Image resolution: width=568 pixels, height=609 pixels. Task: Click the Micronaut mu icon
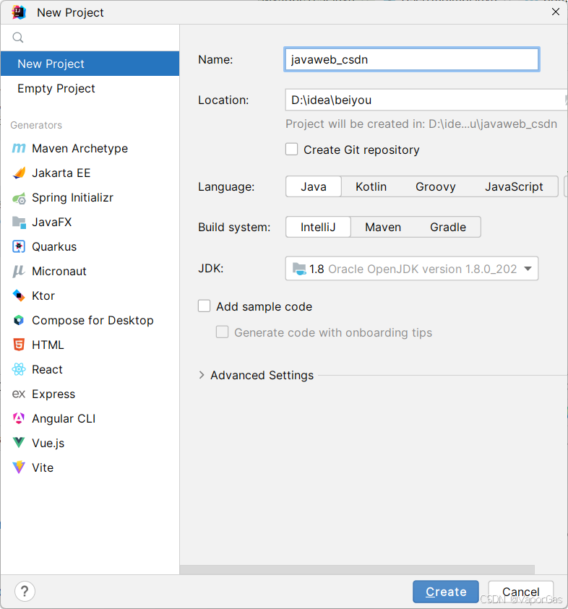pyautogui.click(x=19, y=271)
